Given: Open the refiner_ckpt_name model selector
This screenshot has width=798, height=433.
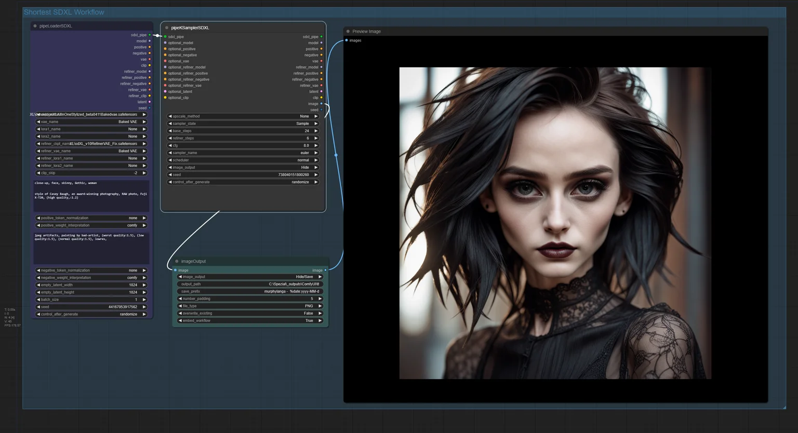Looking at the screenshot, I should pos(91,143).
